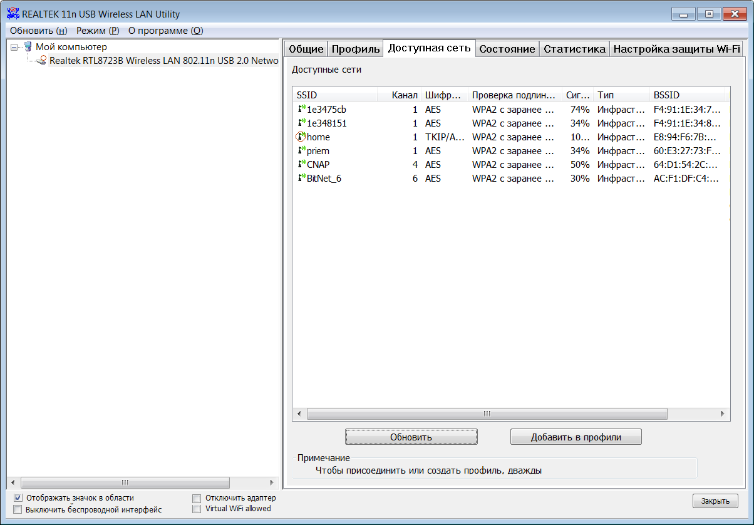Viewport: 754px width, 525px height.
Task: Open the 'Режим (Р)' menu
Action: [x=98, y=31]
